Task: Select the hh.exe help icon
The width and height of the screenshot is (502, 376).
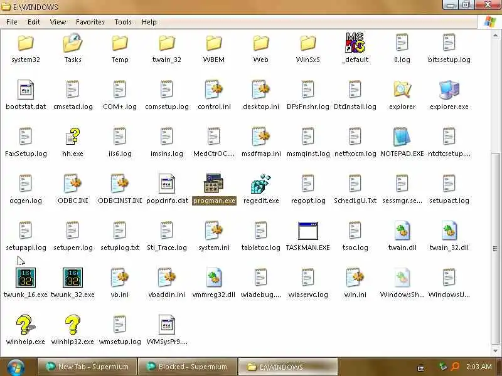Action: (x=73, y=137)
